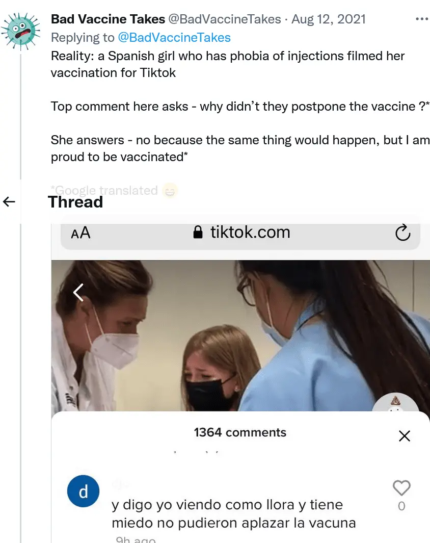Image resolution: width=430 pixels, height=543 pixels.
Task: Go back with the Thread arrow
Action: tap(9, 201)
